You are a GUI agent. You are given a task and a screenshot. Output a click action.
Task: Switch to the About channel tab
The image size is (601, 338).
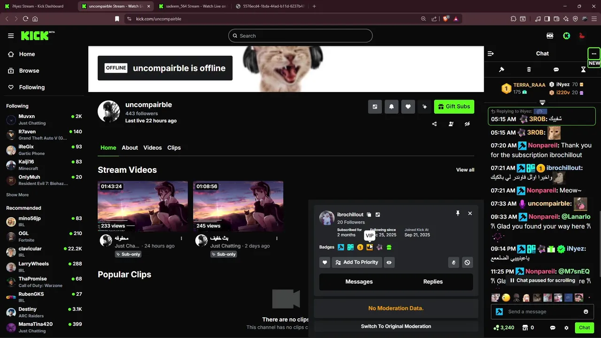[130, 147]
